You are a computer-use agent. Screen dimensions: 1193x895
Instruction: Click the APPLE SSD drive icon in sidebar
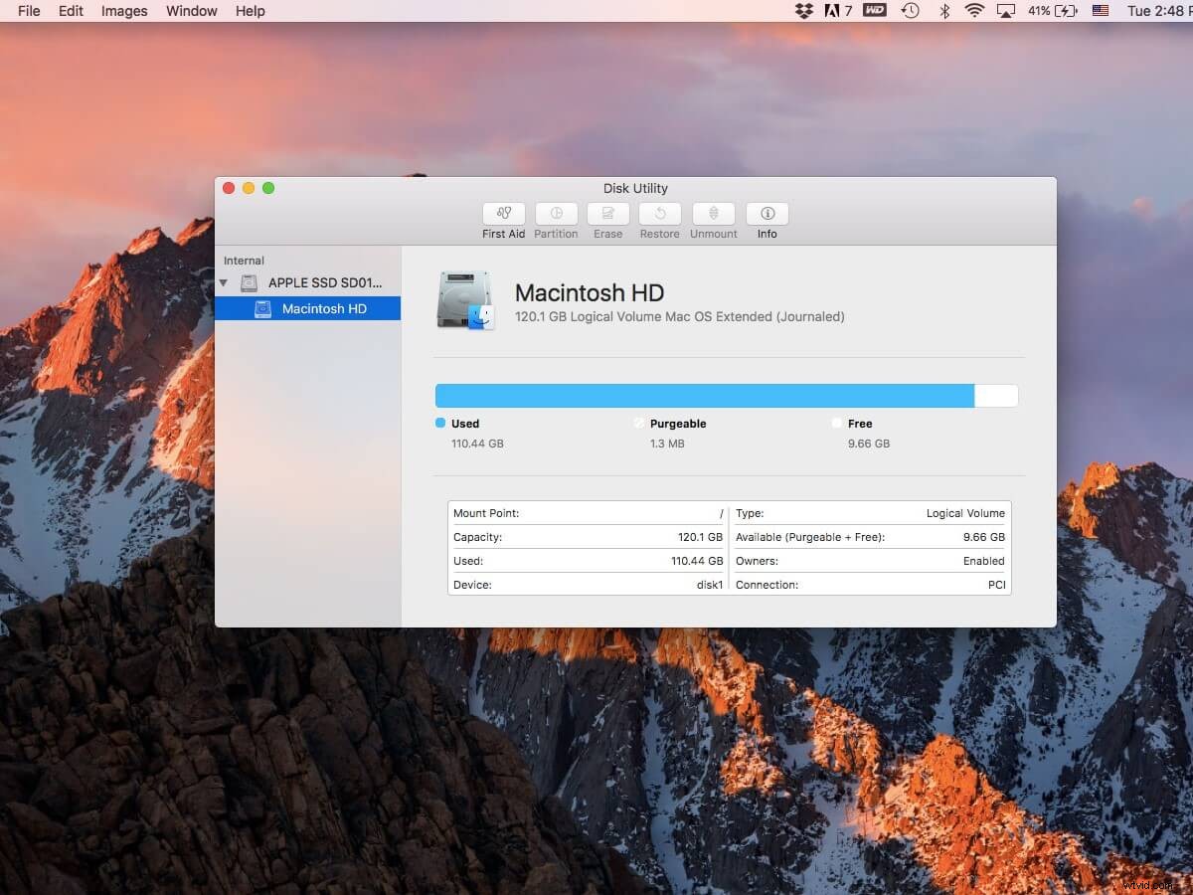pos(249,282)
